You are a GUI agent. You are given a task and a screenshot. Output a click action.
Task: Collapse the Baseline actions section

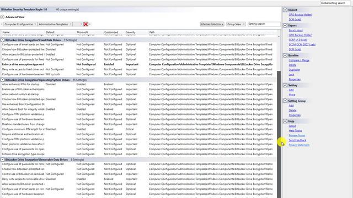[x=285, y=55]
